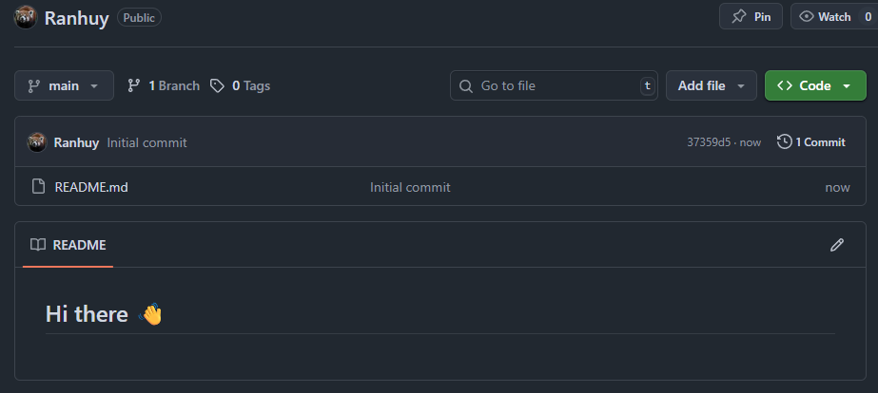Open the 1 Commit history link

[811, 142]
